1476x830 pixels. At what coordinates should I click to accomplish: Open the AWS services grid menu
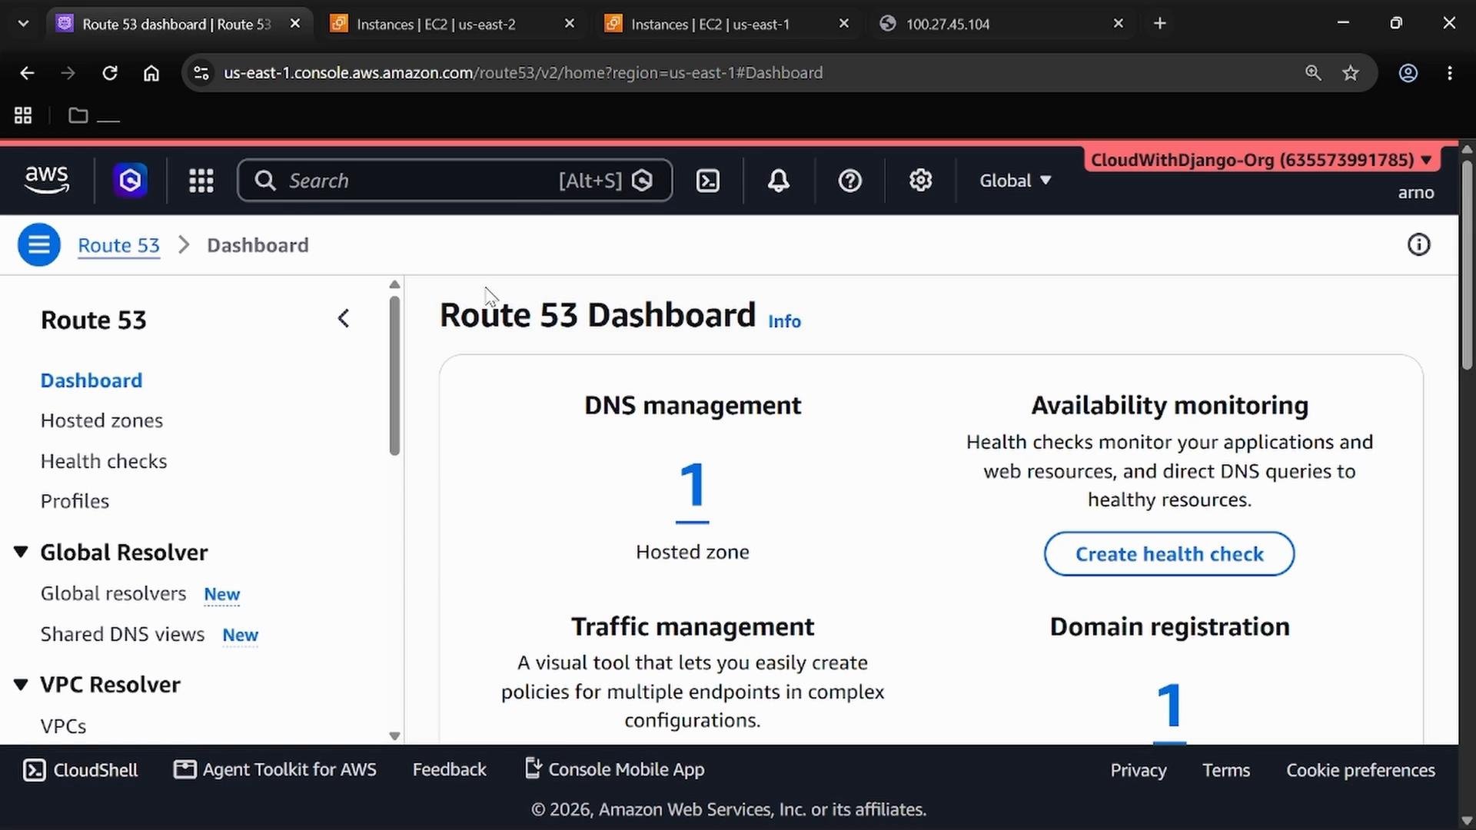[x=201, y=181]
